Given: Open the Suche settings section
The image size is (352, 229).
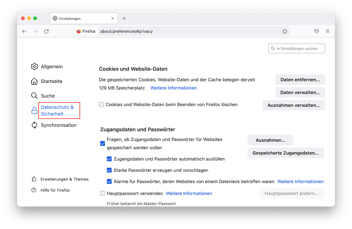Looking at the screenshot, I should [48, 96].
